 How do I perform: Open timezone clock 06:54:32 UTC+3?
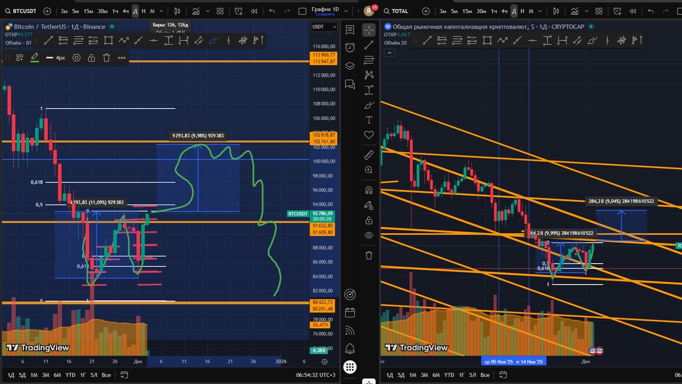click(316, 375)
